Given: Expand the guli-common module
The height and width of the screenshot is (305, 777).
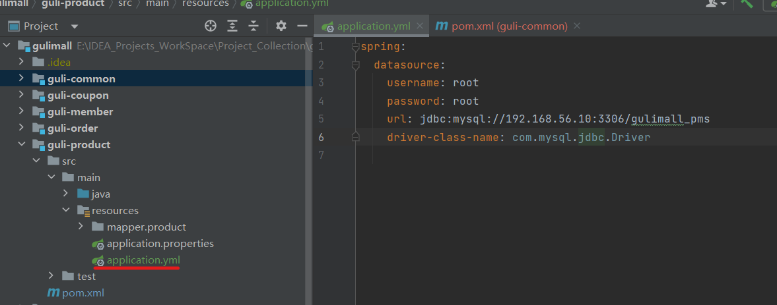Looking at the screenshot, I should pyautogui.click(x=22, y=78).
